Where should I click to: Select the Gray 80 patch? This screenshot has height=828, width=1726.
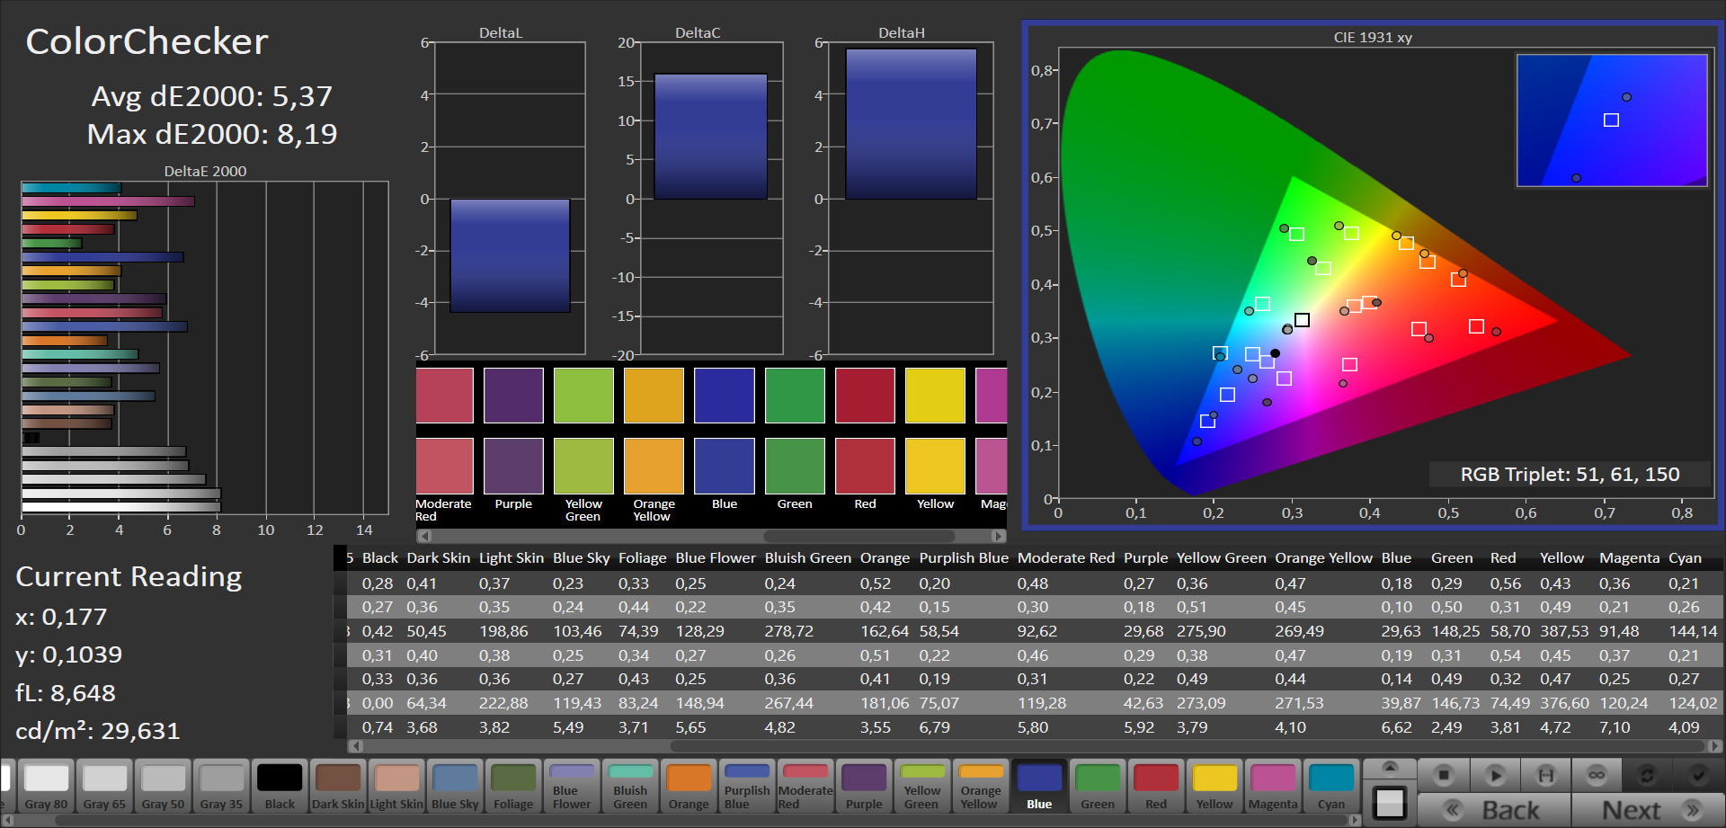[46, 787]
